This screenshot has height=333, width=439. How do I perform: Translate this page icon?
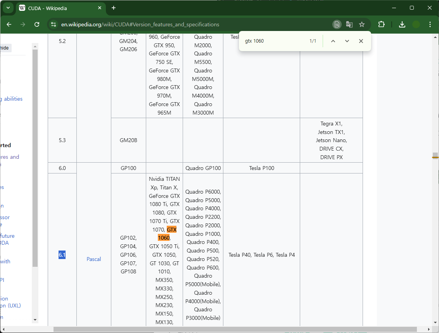pyautogui.click(x=349, y=24)
